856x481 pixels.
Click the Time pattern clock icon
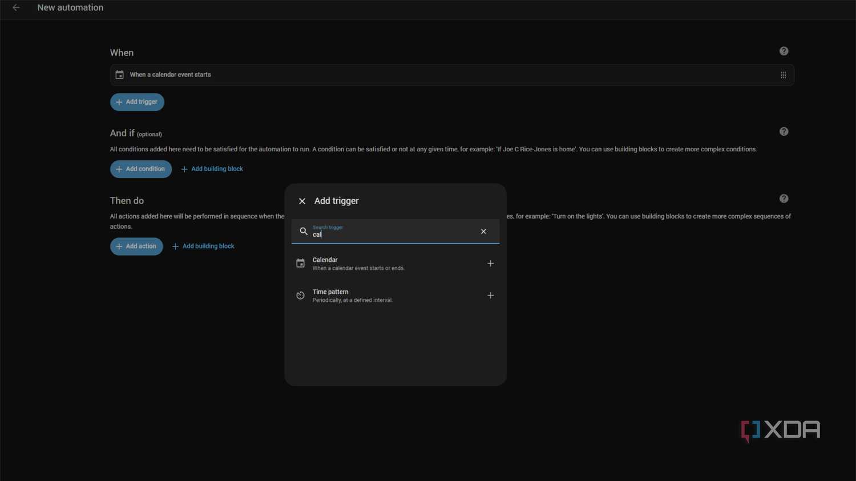click(300, 296)
